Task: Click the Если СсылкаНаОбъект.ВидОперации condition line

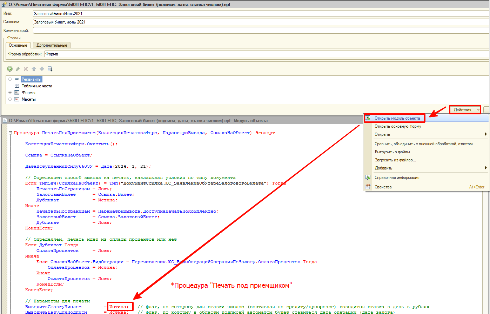Action: click(176, 262)
